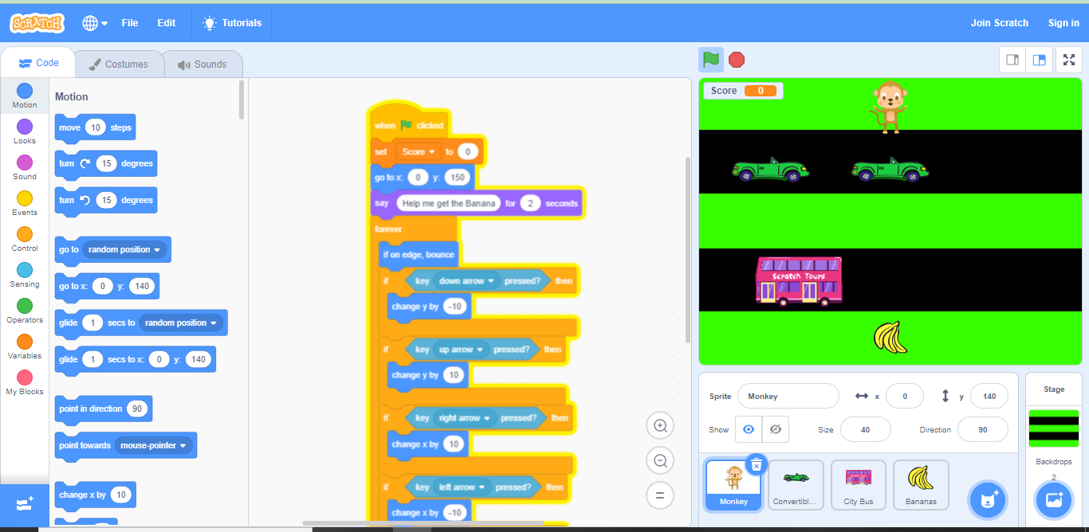This screenshot has height=532, width=1089.
Task: Click the Bananas on the stage
Action: click(x=890, y=336)
